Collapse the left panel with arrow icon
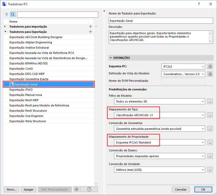 coord(104,11)
